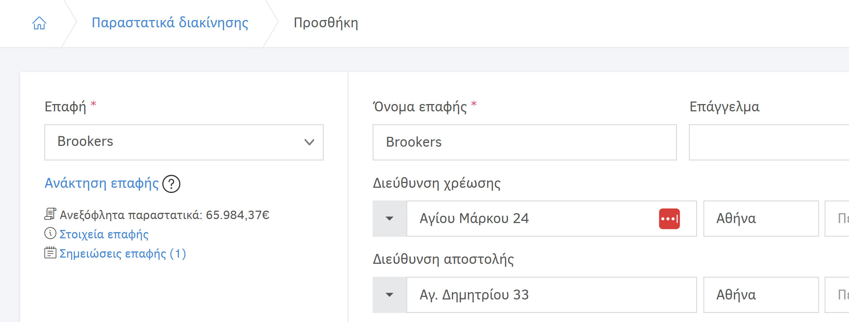The image size is (849, 322).
Task: Select Ανεξόφλητα παραστατικά: 65.984,37€ text
Action: point(164,215)
